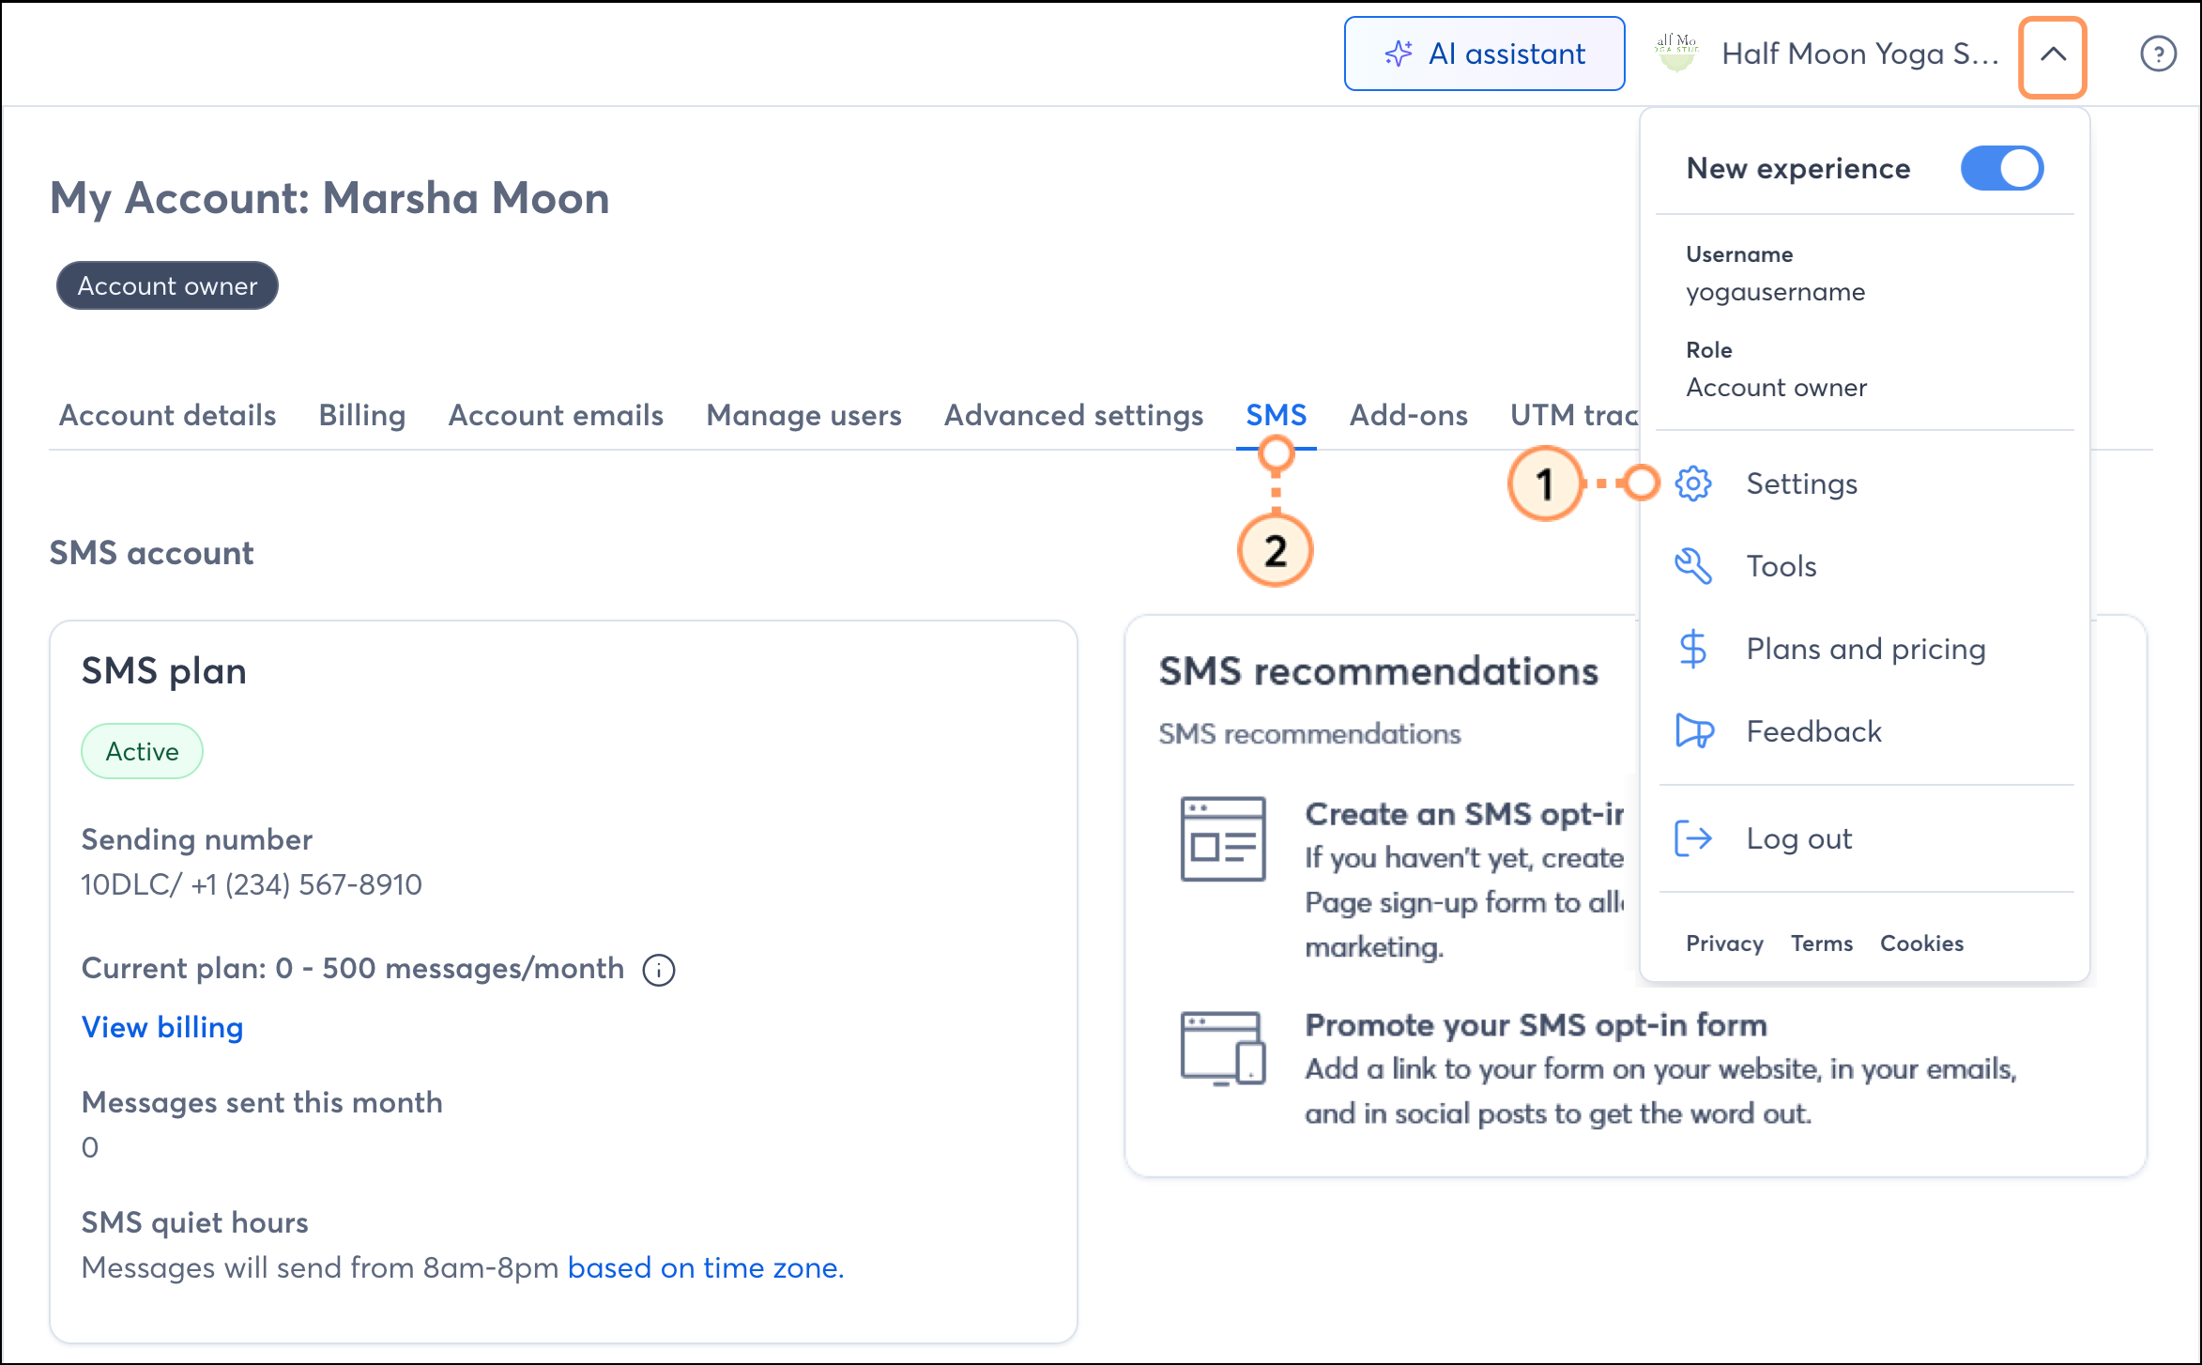
Task: Collapse the account menu chevron
Action: coord(2053,56)
